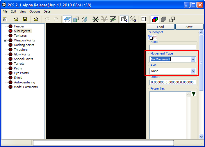Click the Undo arrow icon

point(47,19)
